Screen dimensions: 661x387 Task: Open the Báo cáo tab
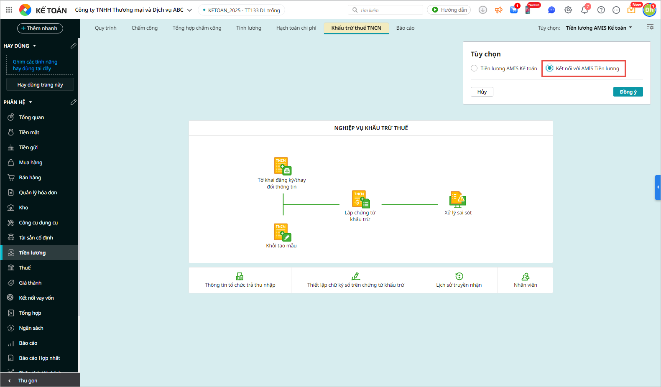pyautogui.click(x=405, y=28)
